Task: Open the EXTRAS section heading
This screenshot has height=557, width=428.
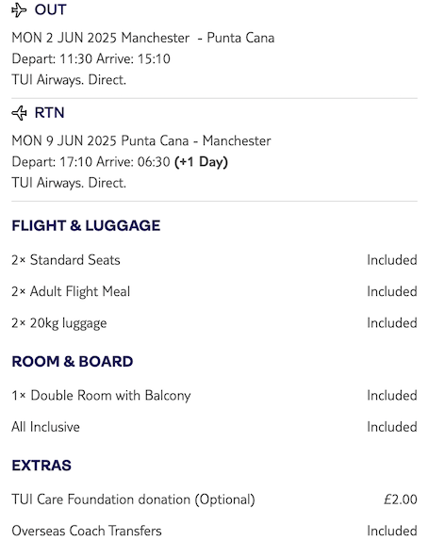Action: 41,466
